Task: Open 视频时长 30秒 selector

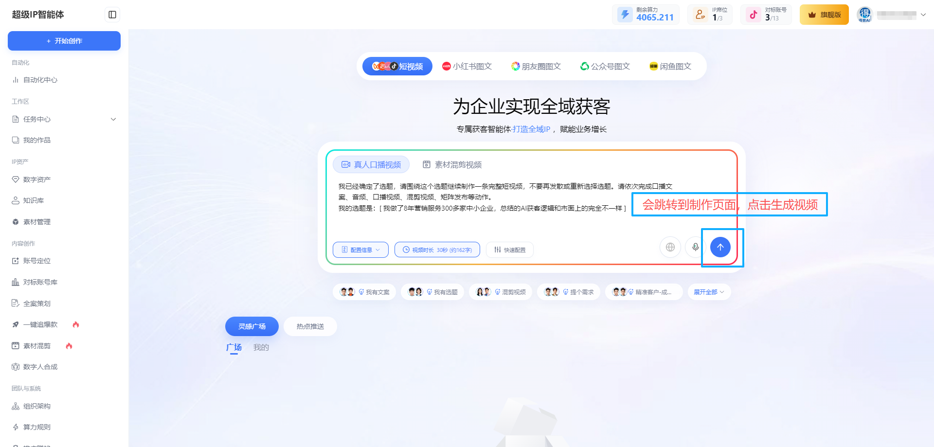Action: [437, 250]
